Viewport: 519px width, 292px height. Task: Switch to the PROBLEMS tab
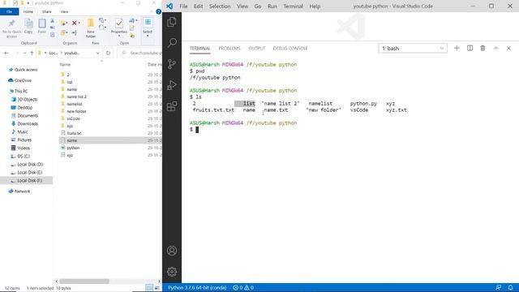(229, 49)
